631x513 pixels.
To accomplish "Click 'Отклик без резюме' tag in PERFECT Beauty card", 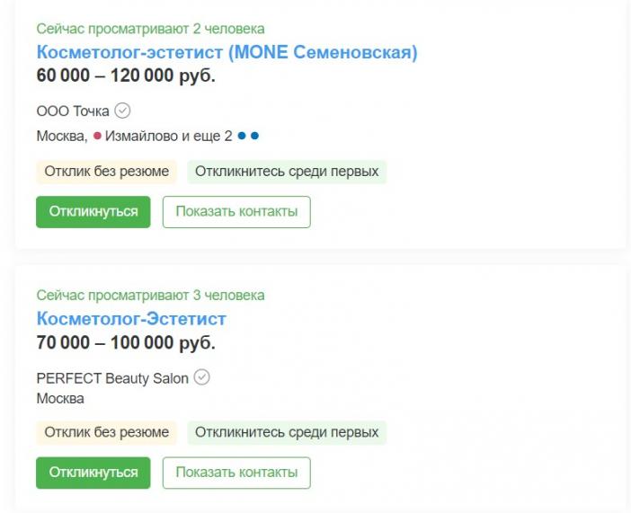I will 107,432.
